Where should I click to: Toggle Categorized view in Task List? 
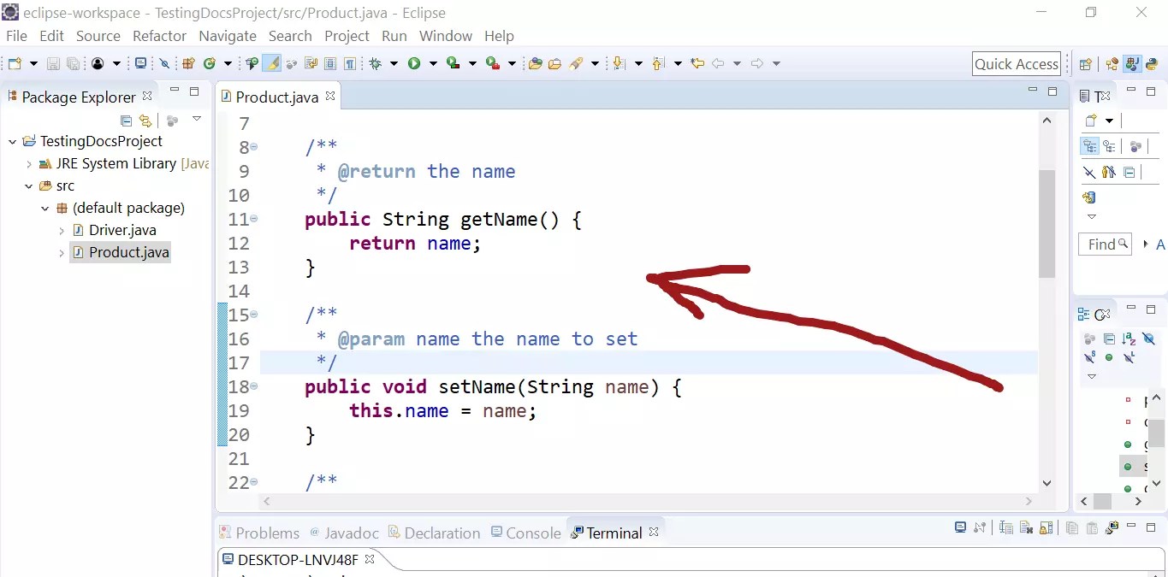coord(1089,147)
